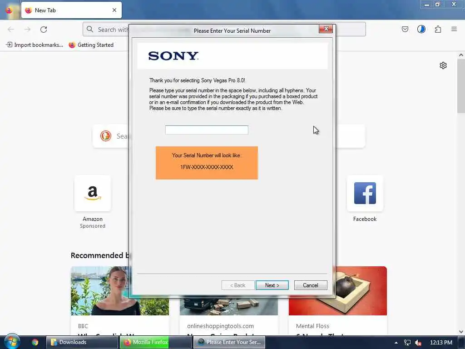Click the magnifier icon in address bar
This screenshot has height=349, width=465.
click(x=90, y=30)
